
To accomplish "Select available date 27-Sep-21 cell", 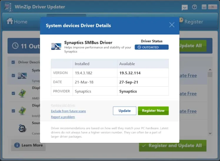I will click(143, 82).
